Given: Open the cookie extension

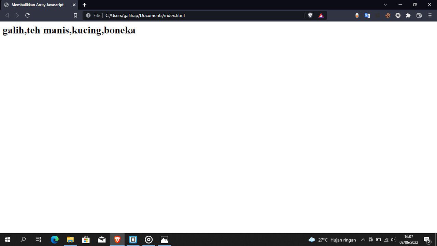Looking at the screenshot, I should pos(387,15).
